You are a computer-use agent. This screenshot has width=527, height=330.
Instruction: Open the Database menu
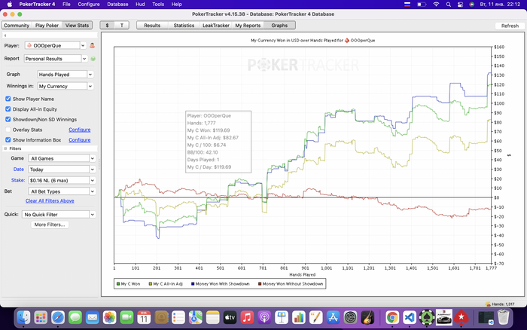[x=117, y=5]
